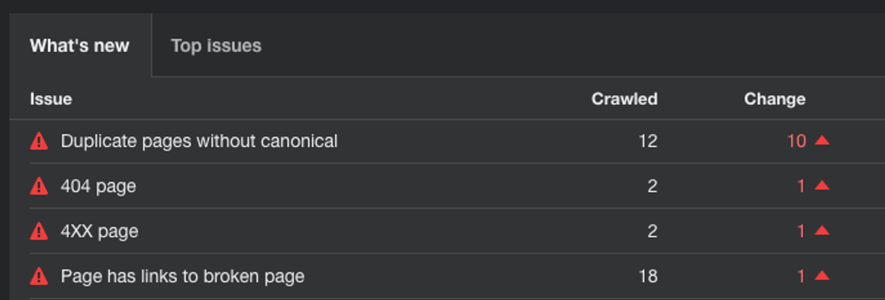This screenshot has width=885, height=300.
Task: Click crawled count 12 for Duplicate pages
Action: [x=648, y=142]
